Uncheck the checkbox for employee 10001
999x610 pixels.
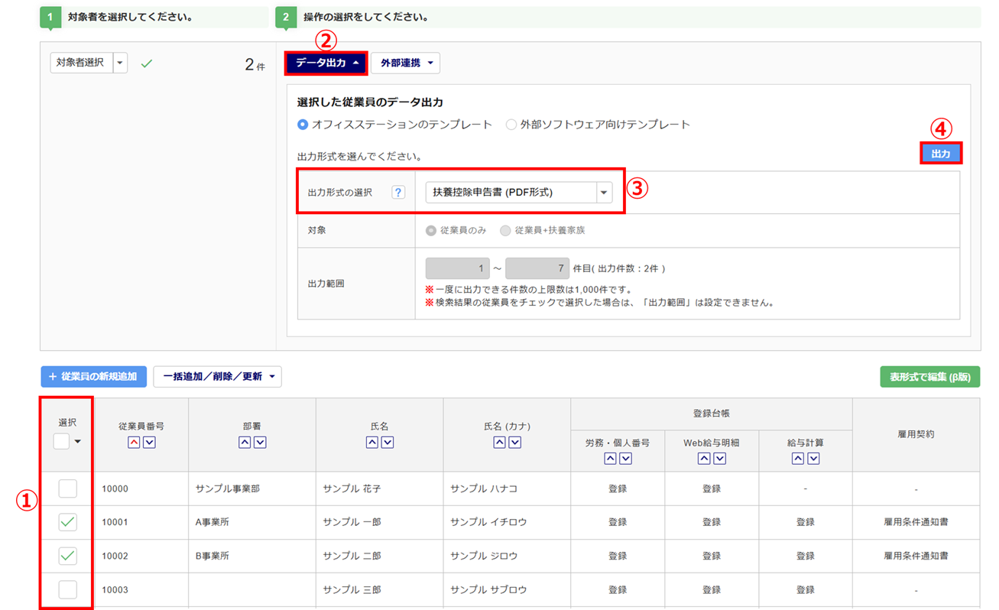pos(67,522)
